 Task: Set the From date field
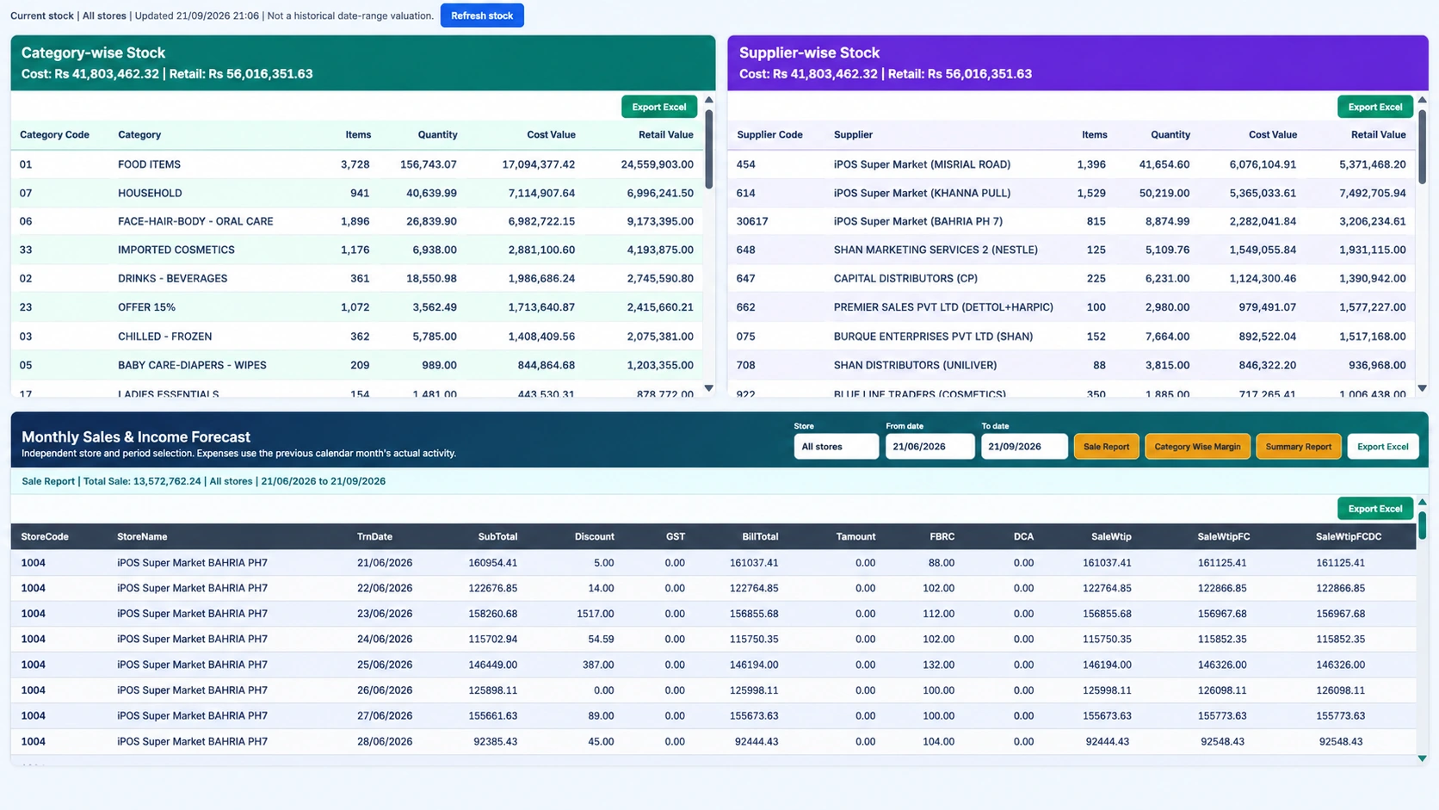[929, 447]
